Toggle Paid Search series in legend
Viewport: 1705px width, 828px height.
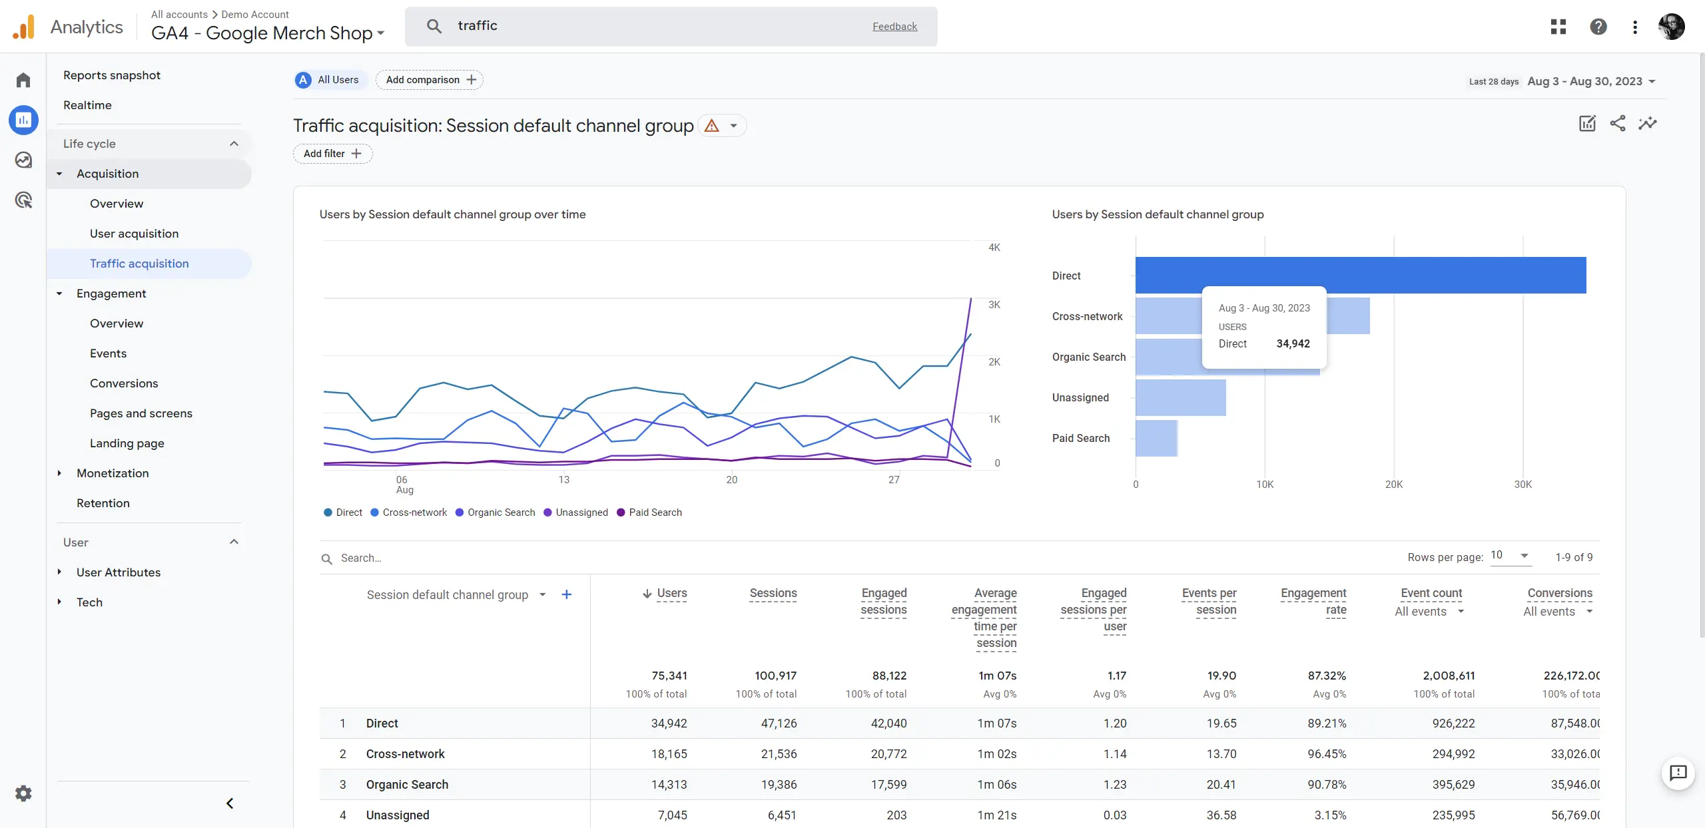(649, 513)
